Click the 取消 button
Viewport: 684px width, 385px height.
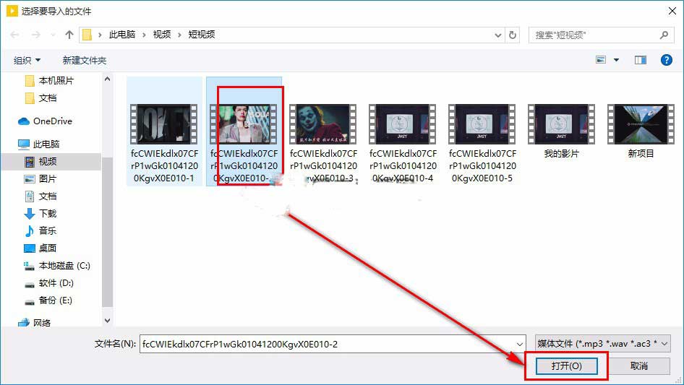(639, 366)
